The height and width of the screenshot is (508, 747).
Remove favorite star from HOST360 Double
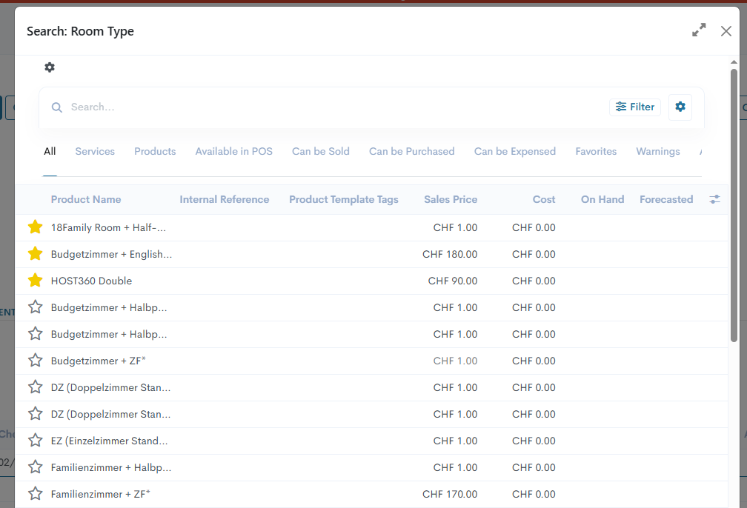click(35, 281)
